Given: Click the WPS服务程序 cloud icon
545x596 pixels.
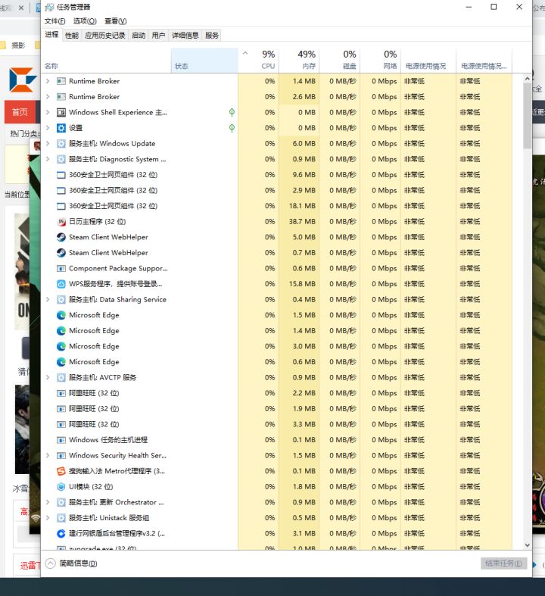Looking at the screenshot, I should [x=61, y=284].
